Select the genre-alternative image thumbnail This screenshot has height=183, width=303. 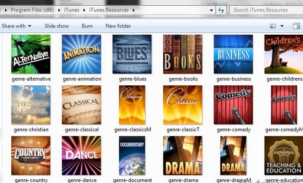[x=31, y=54]
